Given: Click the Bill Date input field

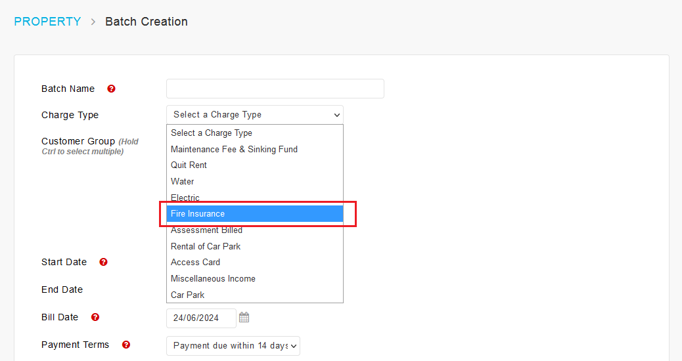Looking at the screenshot, I should pos(202,318).
